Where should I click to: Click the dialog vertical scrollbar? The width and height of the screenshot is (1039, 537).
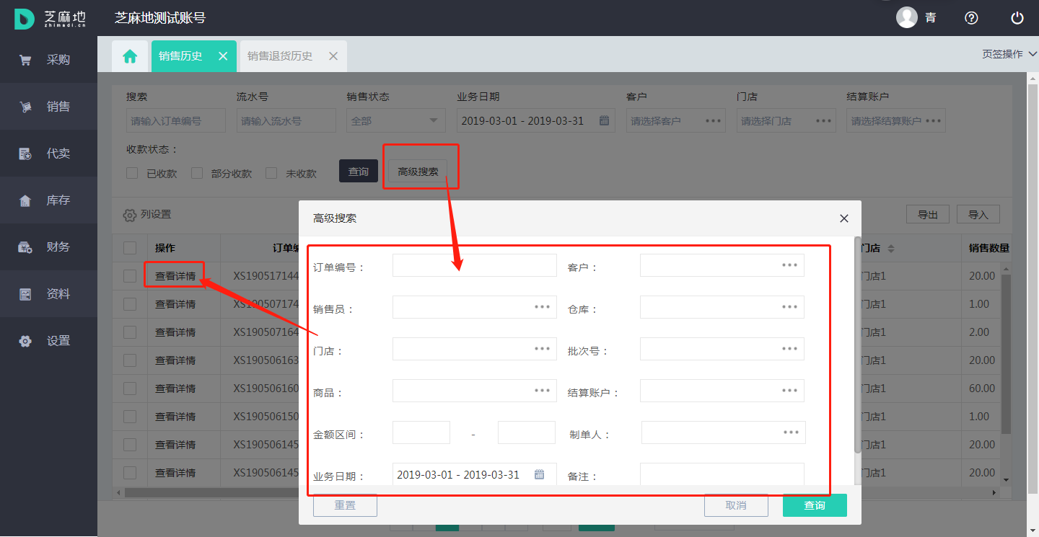point(857,345)
